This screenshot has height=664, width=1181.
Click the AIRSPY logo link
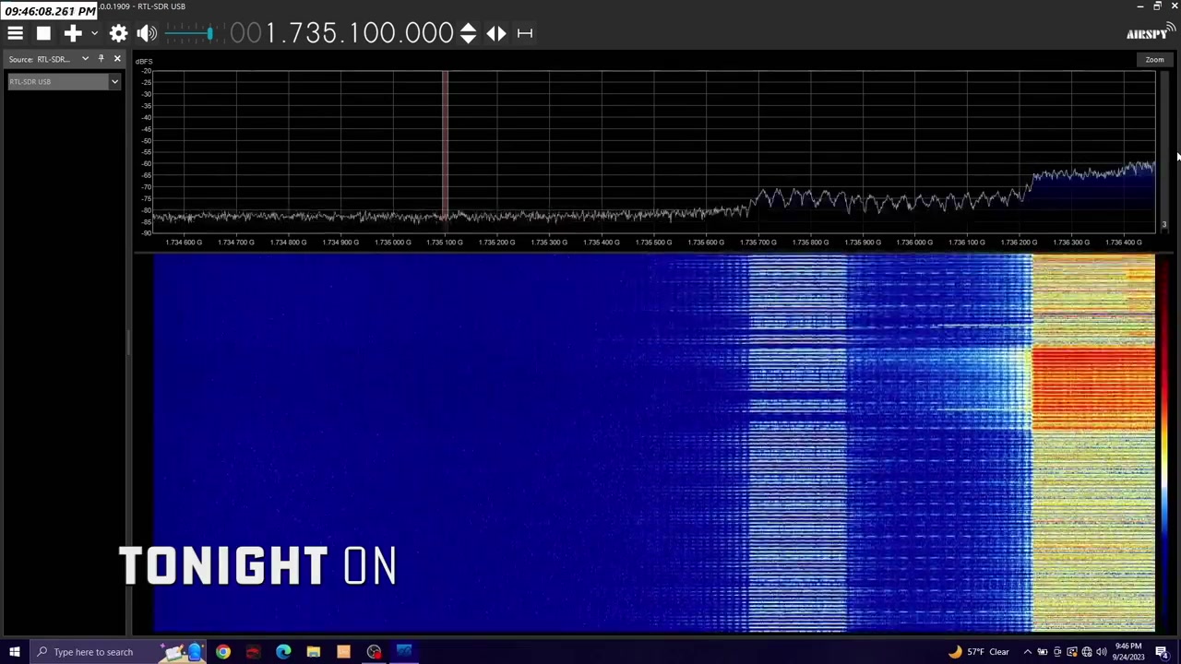[x=1149, y=33]
